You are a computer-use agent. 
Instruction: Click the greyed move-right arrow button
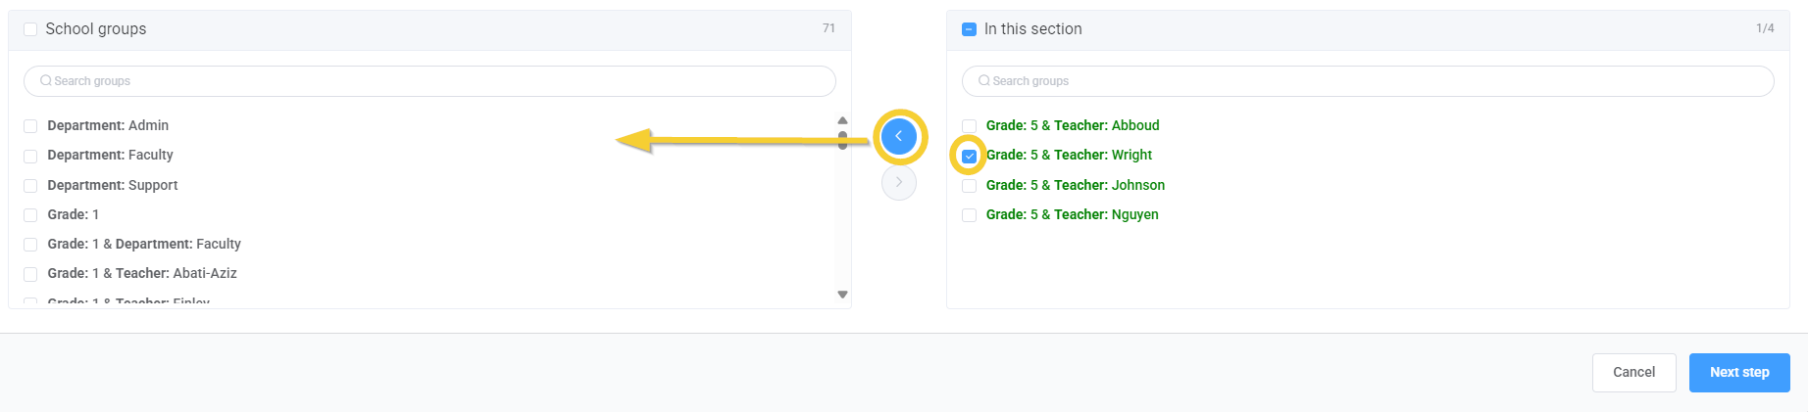pyautogui.click(x=898, y=183)
